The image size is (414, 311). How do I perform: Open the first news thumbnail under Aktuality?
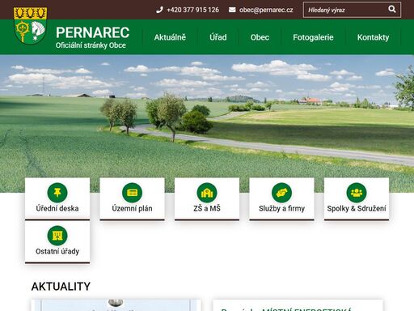[x=116, y=305]
